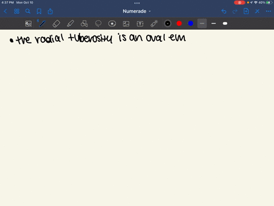Choose the blue pen color
The width and height of the screenshot is (274, 206).
191,23
